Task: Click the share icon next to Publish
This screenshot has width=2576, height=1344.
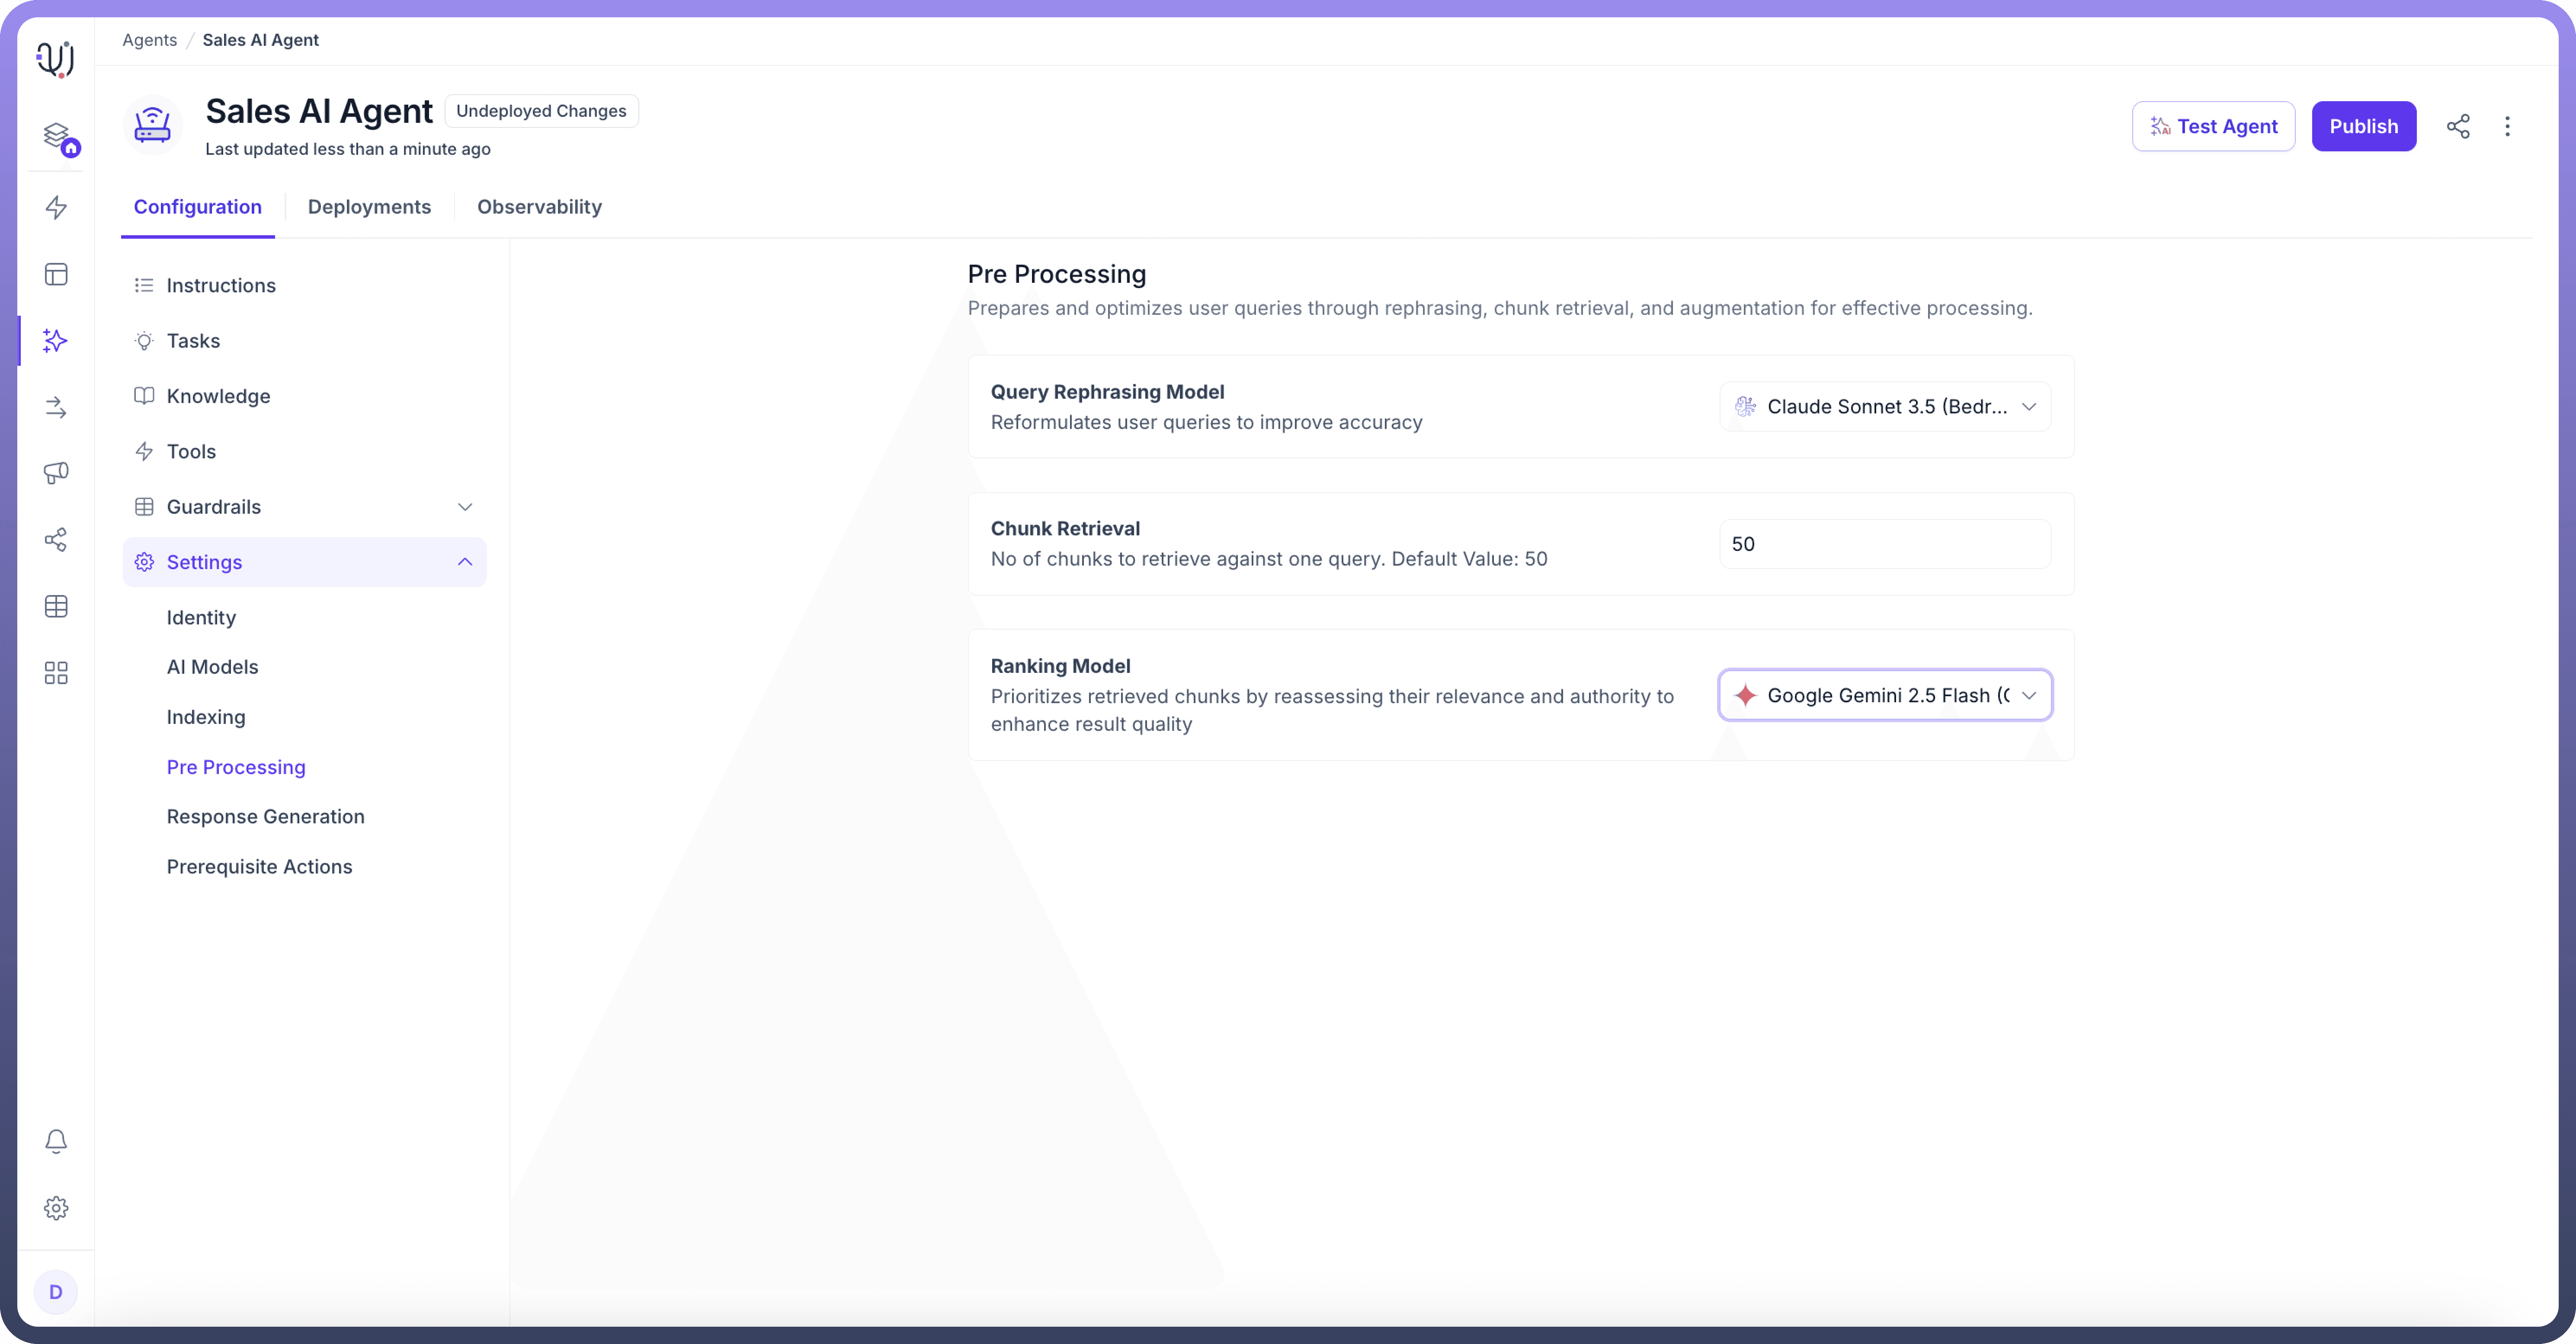Action: click(2458, 126)
